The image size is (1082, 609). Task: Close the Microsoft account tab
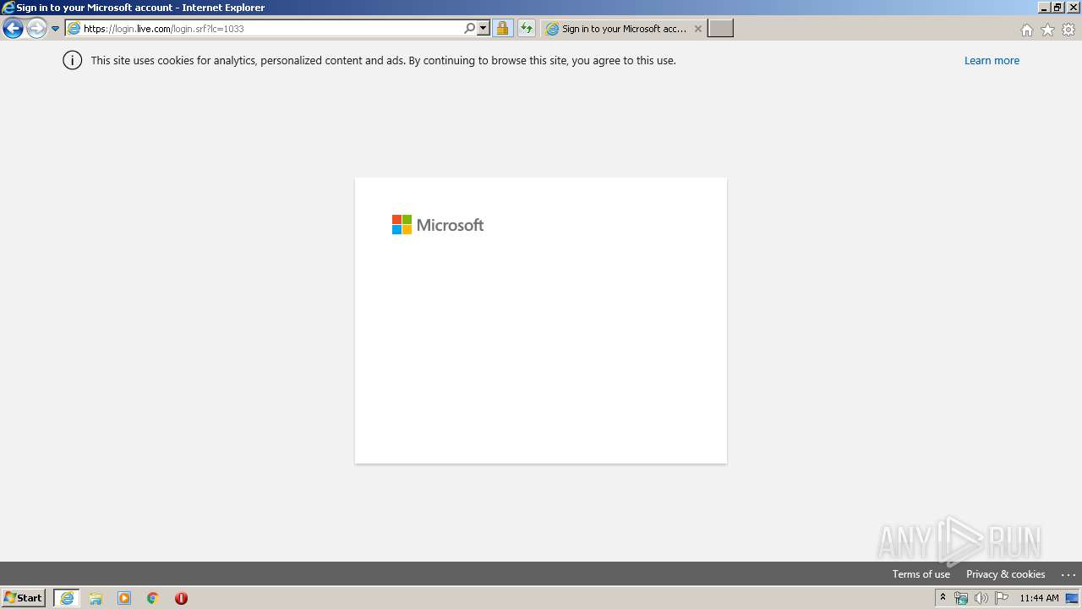tap(697, 29)
